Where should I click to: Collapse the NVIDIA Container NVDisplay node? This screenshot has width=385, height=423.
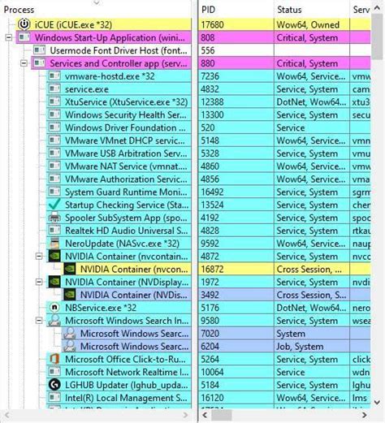click(39, 282)
